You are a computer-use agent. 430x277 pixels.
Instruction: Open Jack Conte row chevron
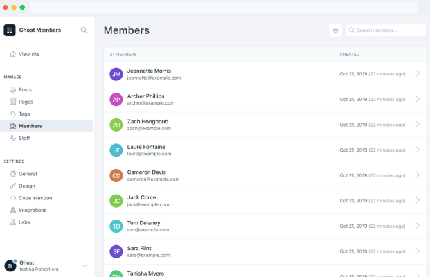[418, 200]
